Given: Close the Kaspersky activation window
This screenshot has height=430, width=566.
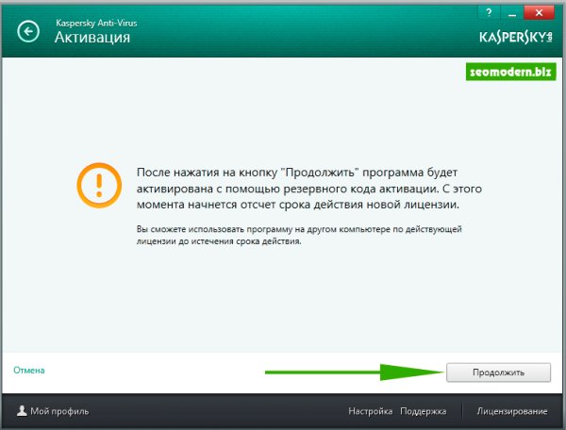Looking at the screenshot, I should pyautogui.click(x=539, y=12).
